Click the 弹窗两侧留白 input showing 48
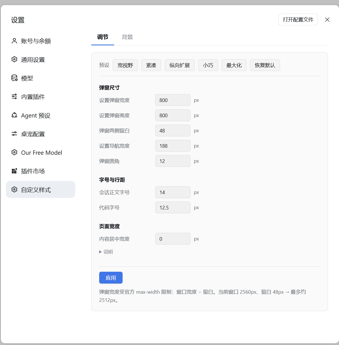Screen dimensions: 339x345 click(173, 131)
